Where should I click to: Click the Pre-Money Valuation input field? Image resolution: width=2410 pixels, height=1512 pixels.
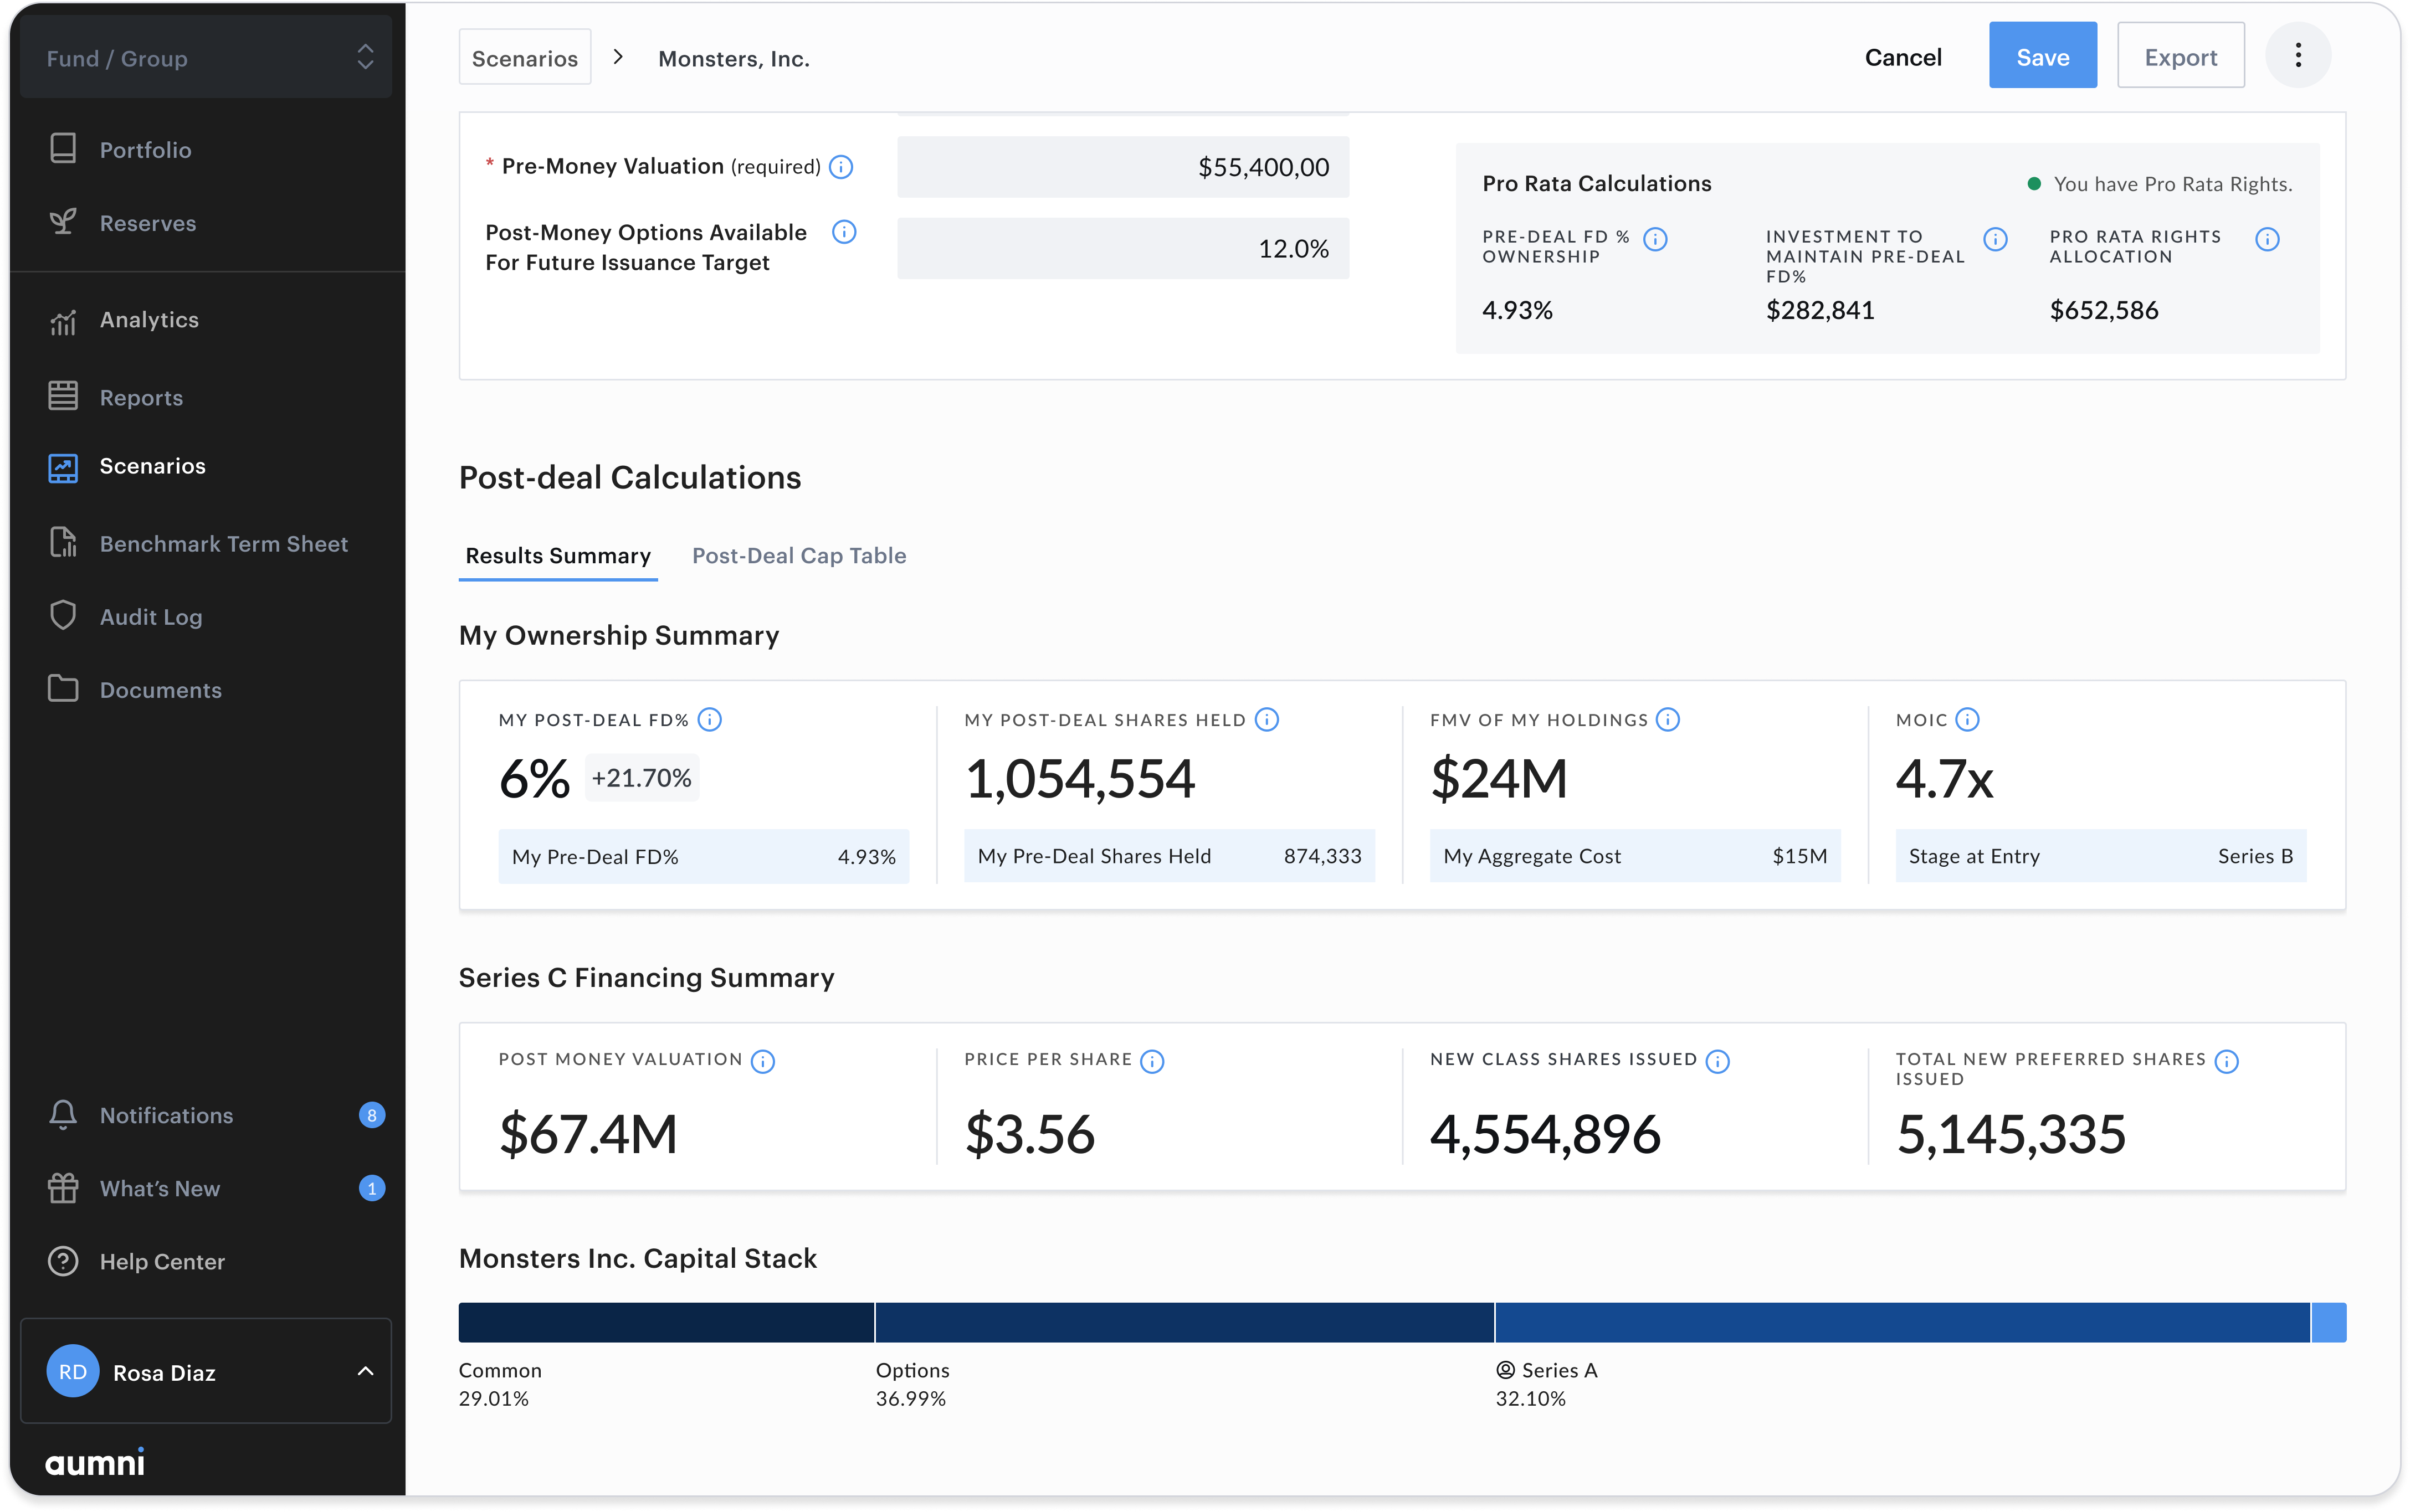point(1123,167)
